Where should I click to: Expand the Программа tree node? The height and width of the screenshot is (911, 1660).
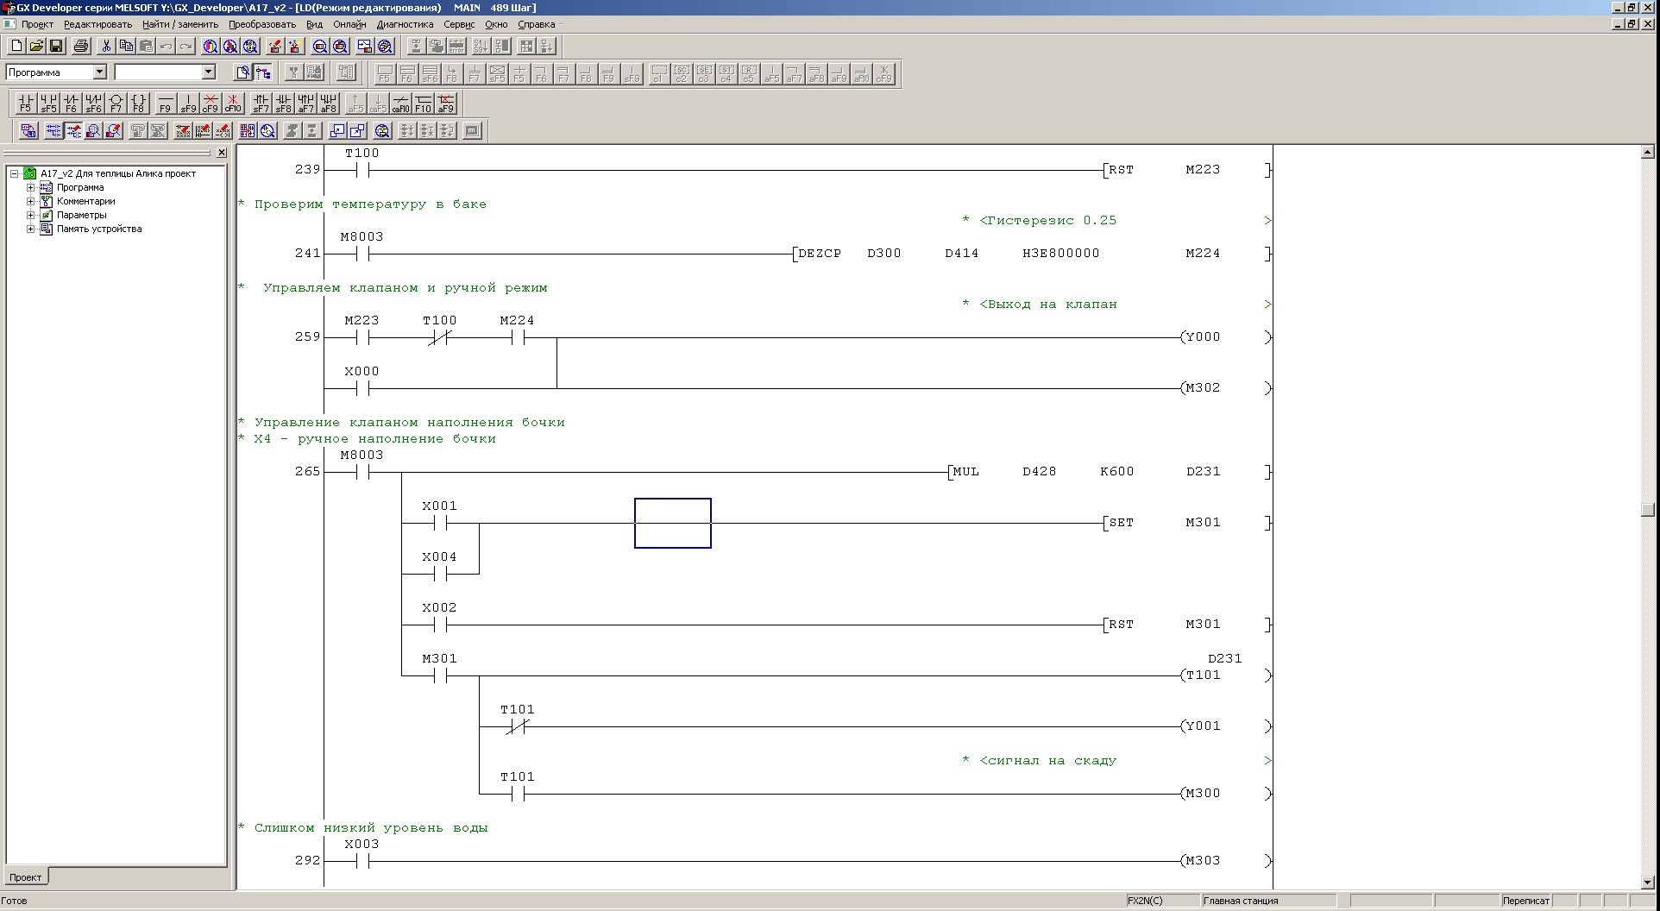point(30,187)
